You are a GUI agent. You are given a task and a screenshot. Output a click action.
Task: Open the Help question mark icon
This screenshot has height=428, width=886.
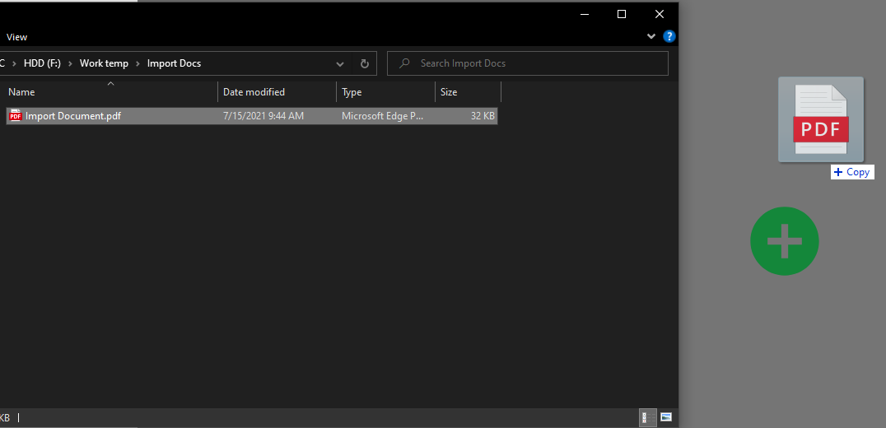pos(669,37)
